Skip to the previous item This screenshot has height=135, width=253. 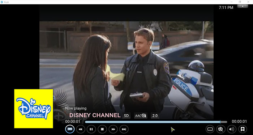click(70, 129)
